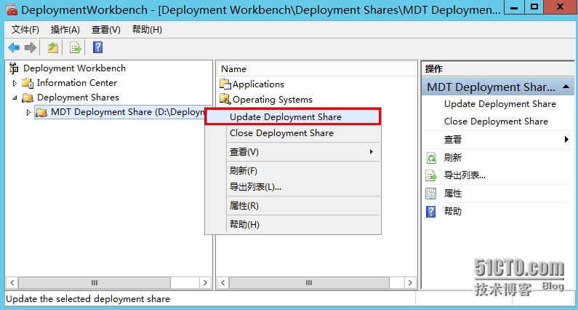Click the export list icon in actions pane

(431, 175)
